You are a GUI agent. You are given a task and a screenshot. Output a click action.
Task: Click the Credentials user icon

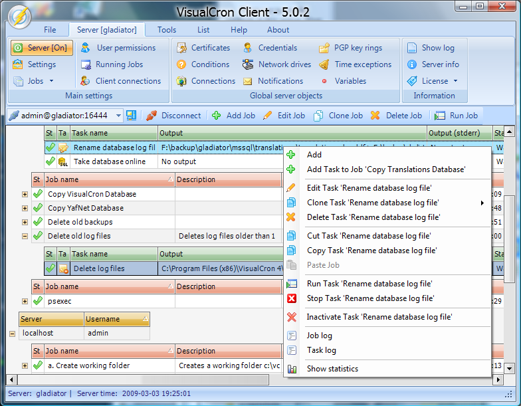[x=247, y=48]
